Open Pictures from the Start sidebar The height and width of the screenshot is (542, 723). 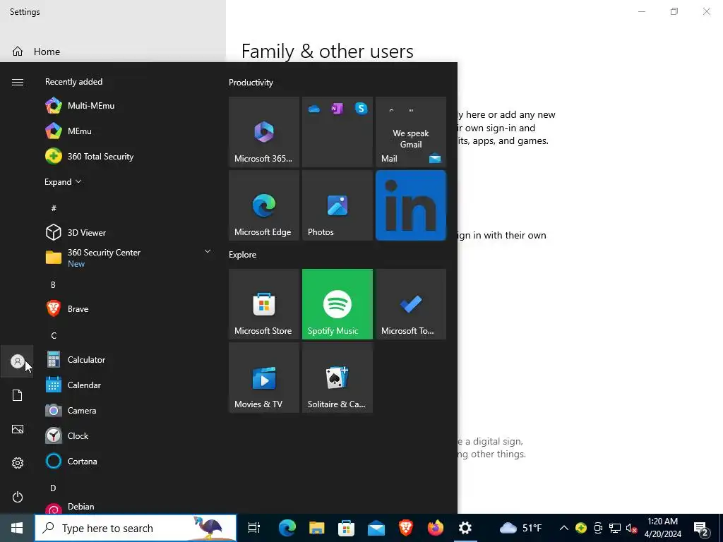click(17, 429)
